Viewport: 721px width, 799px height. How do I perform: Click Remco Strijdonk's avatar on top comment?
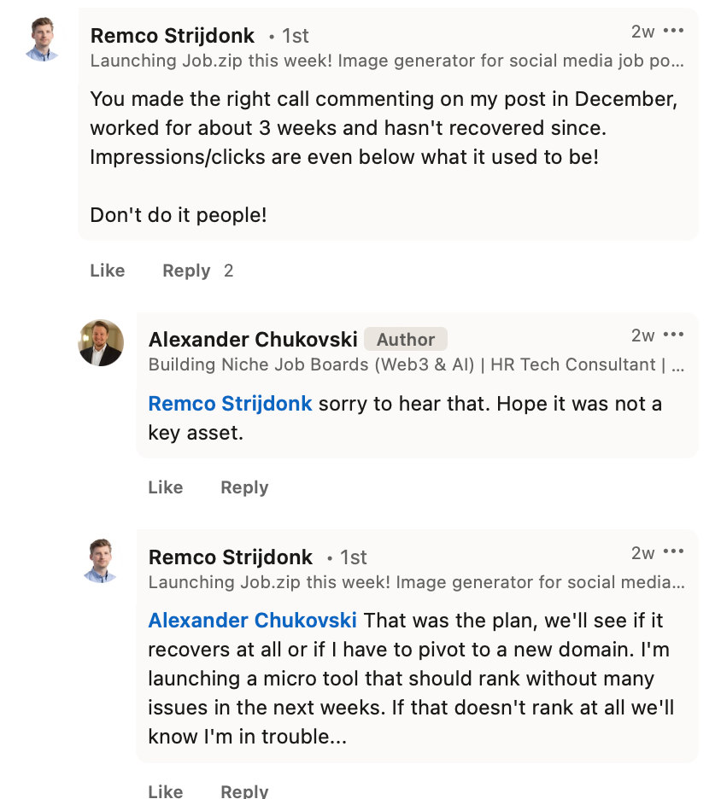pos(43,40)
